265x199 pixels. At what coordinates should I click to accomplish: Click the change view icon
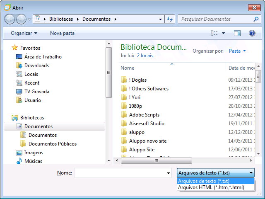tap(214, 33)
